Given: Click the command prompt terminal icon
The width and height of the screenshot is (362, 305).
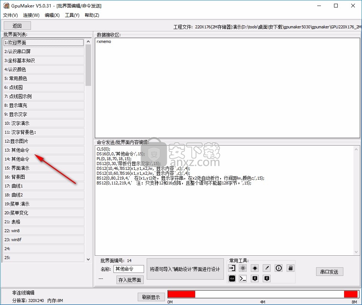Looking at the screenshot, I should click(x=243, y=278).
